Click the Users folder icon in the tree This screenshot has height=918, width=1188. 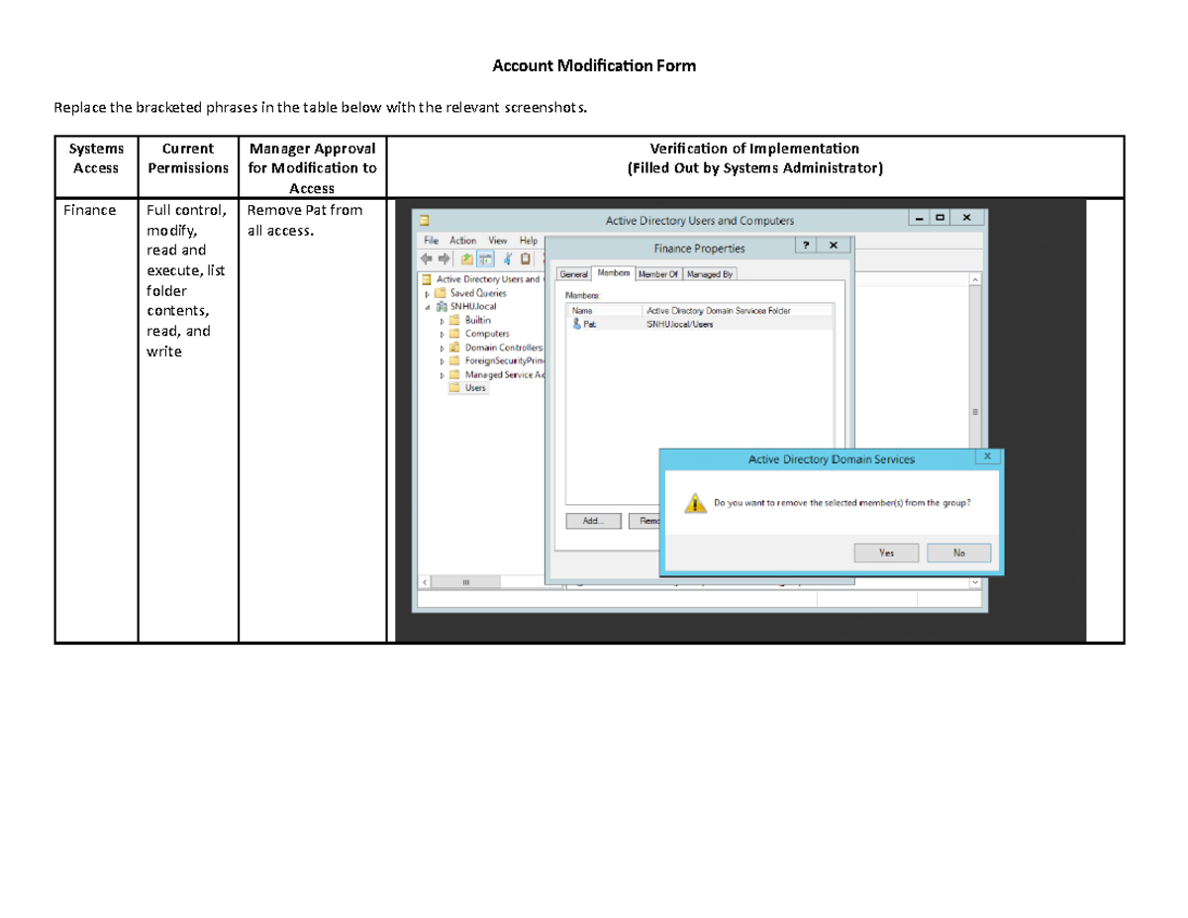click(x=455, y=388)
